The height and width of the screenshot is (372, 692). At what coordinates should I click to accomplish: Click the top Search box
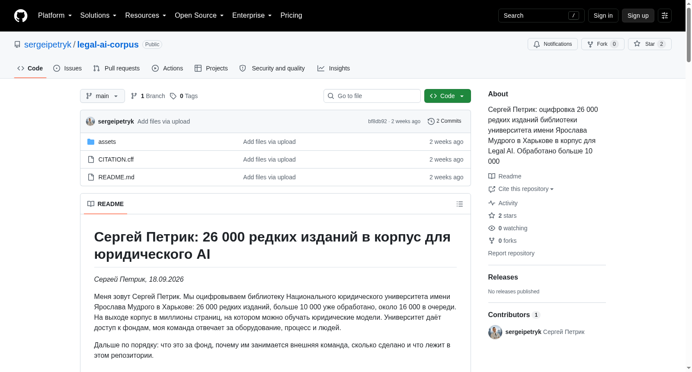click(x=541, y=16)
